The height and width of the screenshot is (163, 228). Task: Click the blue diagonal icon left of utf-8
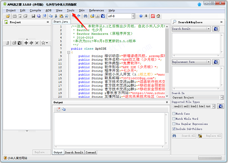click(103, 16)
